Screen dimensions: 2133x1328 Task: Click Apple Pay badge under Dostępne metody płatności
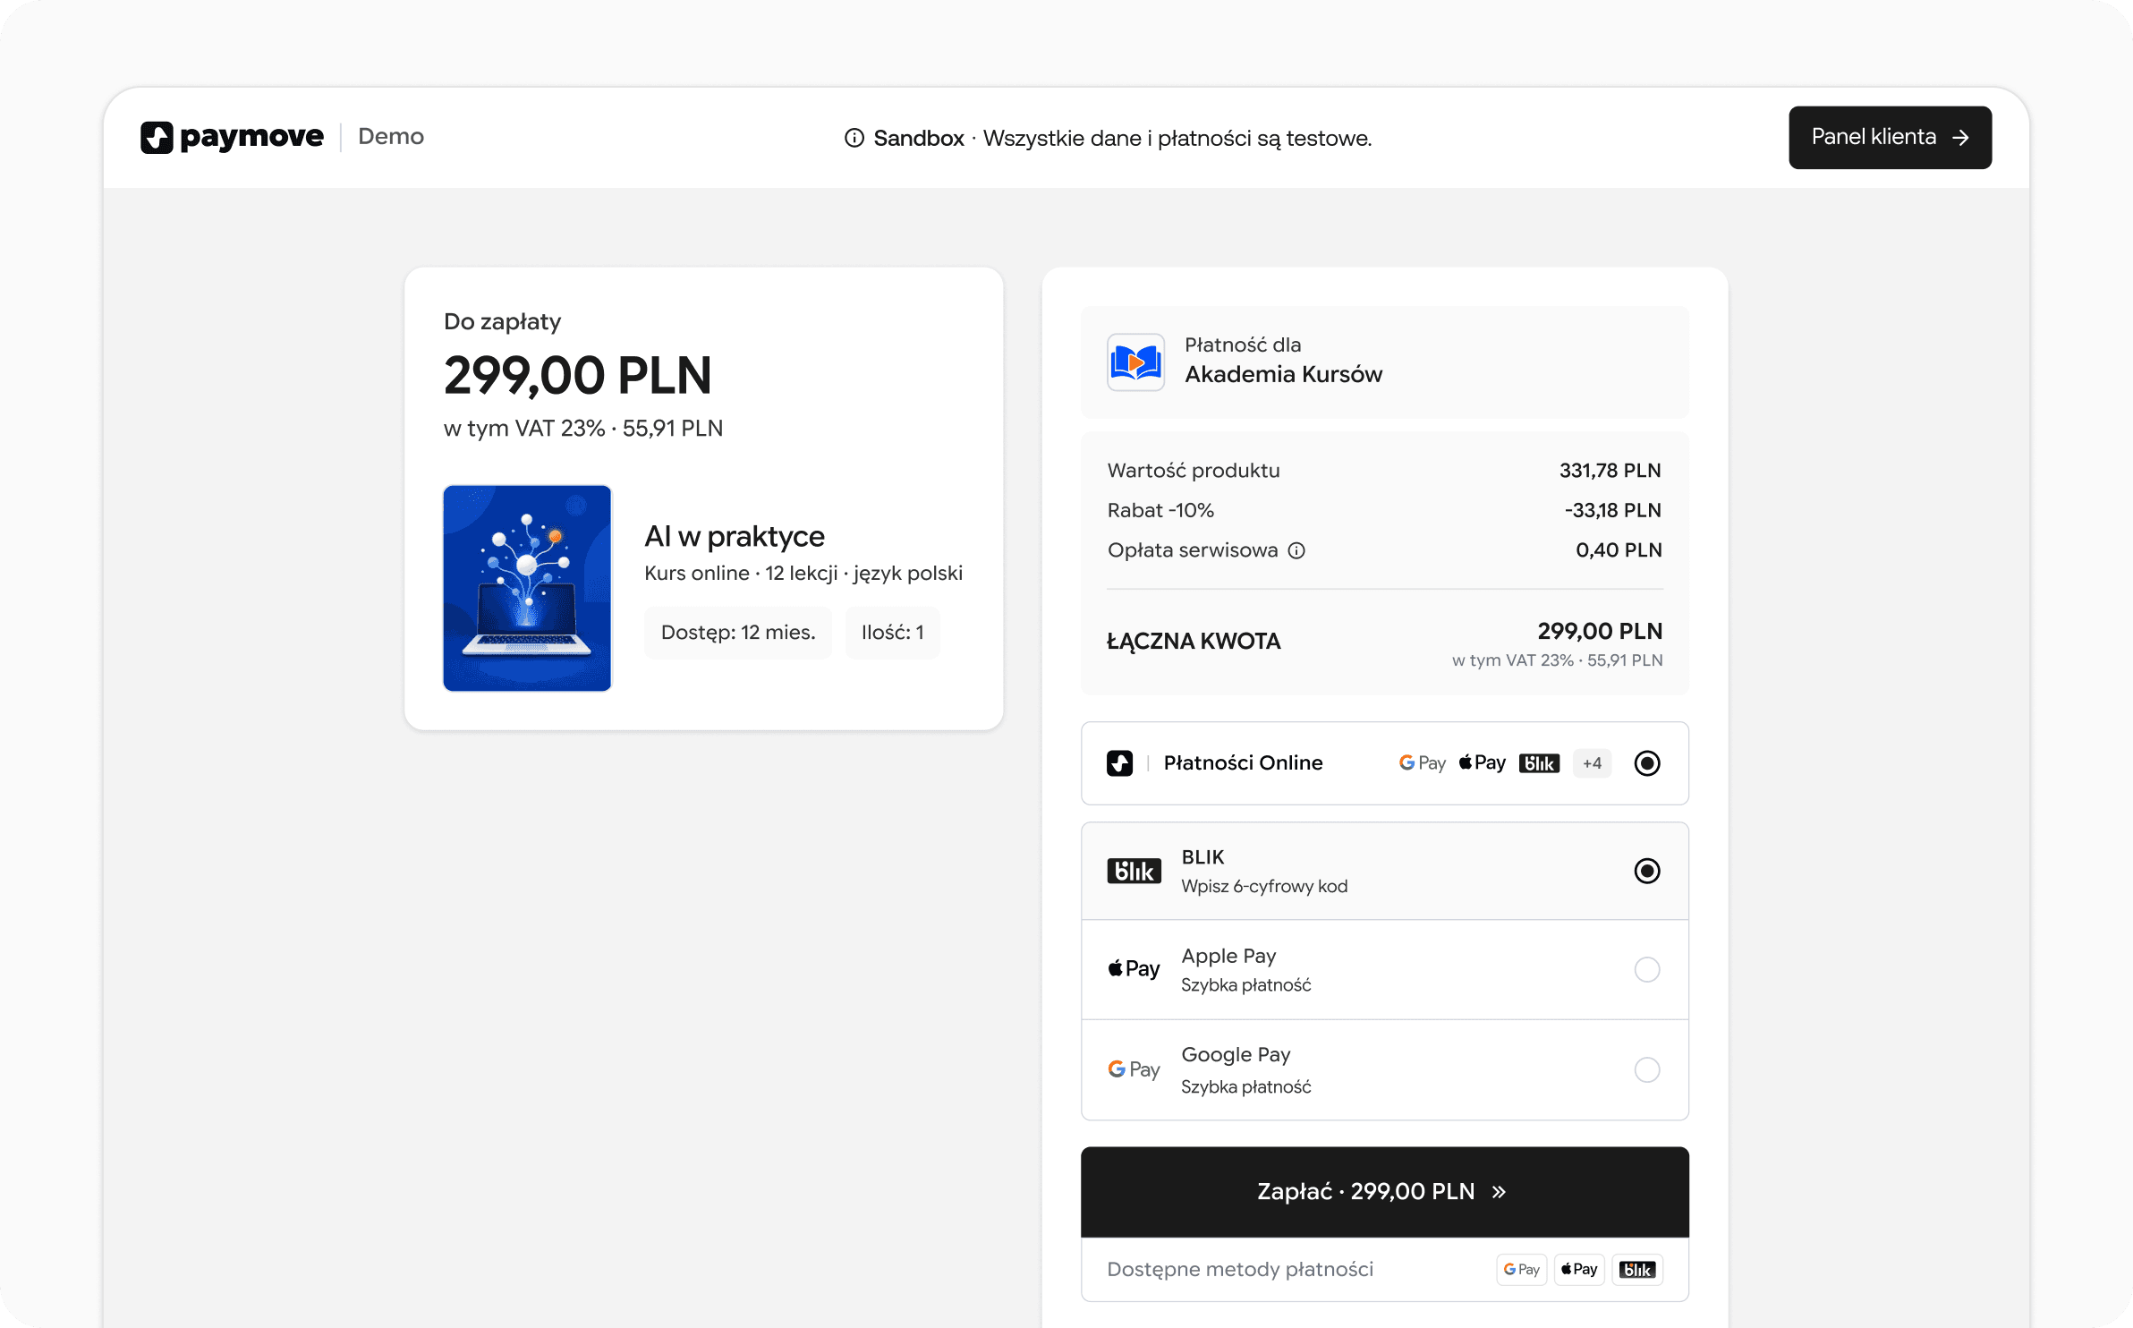1579,1270
